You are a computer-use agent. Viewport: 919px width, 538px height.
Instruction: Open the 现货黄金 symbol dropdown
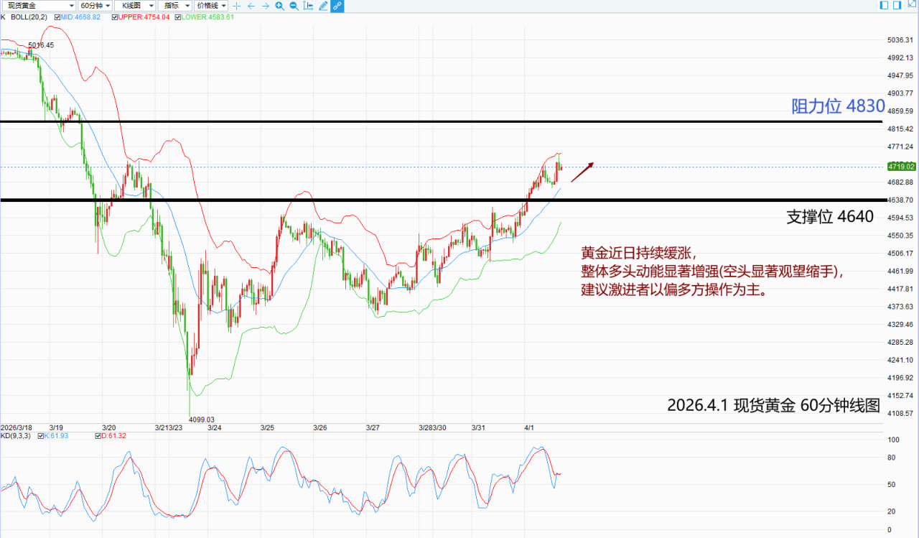tap(38, 6)
